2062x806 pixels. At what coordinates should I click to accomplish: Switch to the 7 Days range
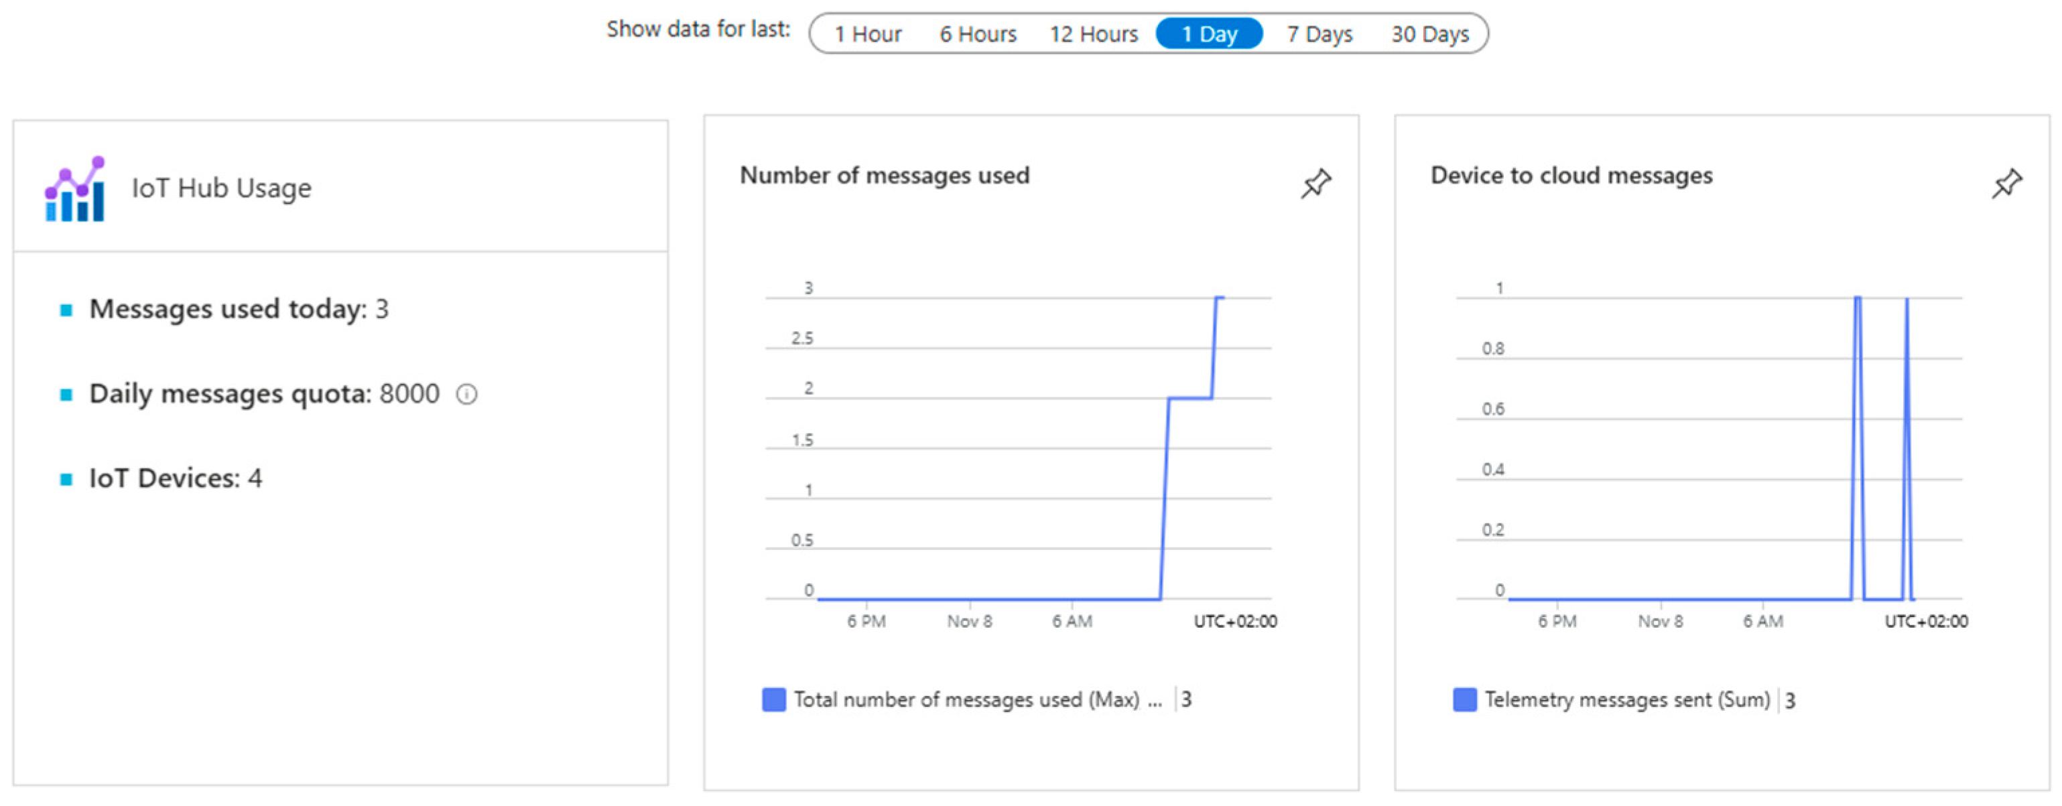pos(1319,34)
